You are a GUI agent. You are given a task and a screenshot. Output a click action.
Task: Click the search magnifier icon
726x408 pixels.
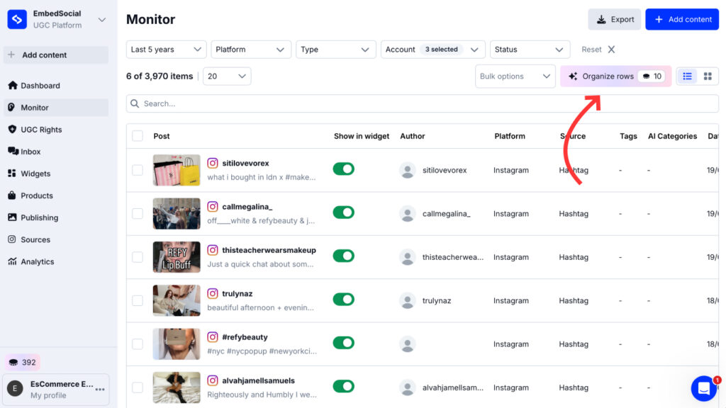(135, 103)
